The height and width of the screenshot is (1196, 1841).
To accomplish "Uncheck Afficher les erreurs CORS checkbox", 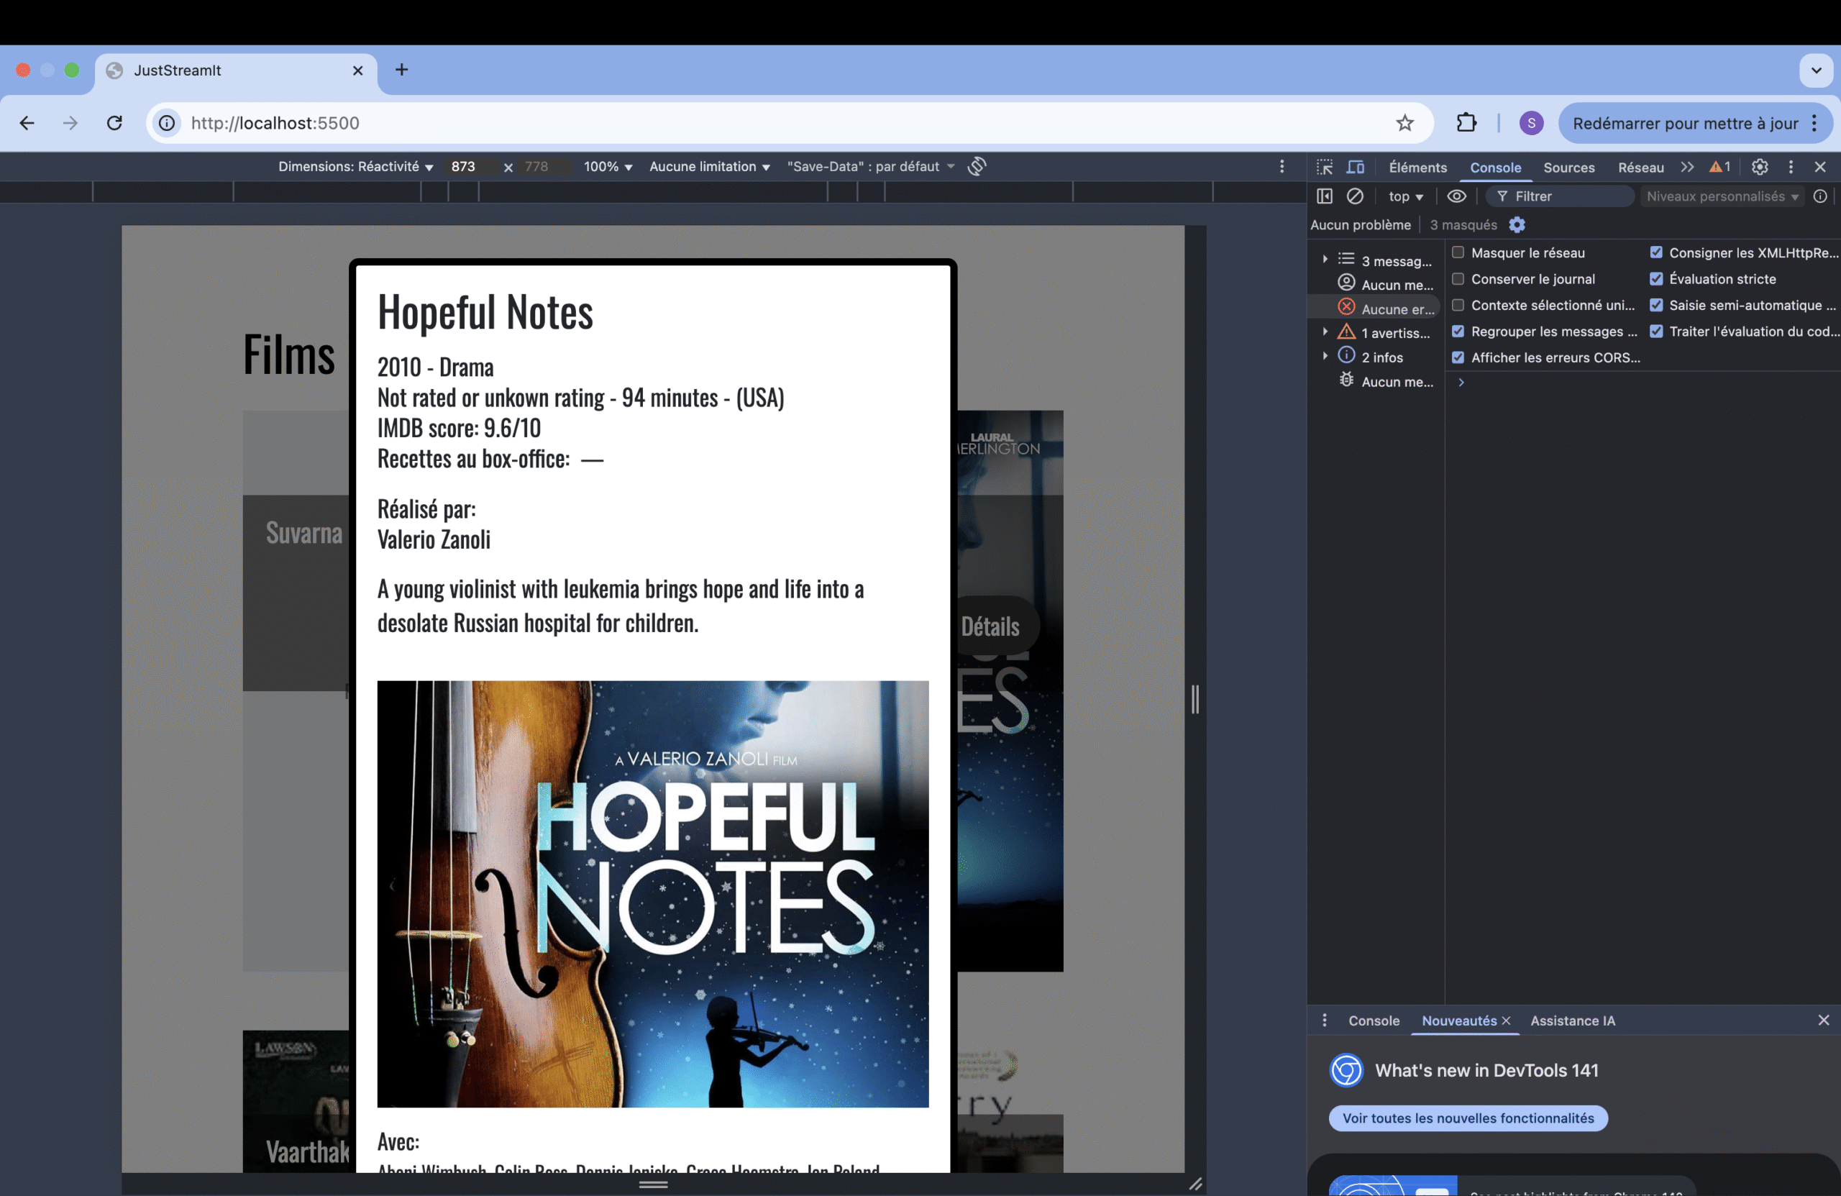I will point(1458,357).
